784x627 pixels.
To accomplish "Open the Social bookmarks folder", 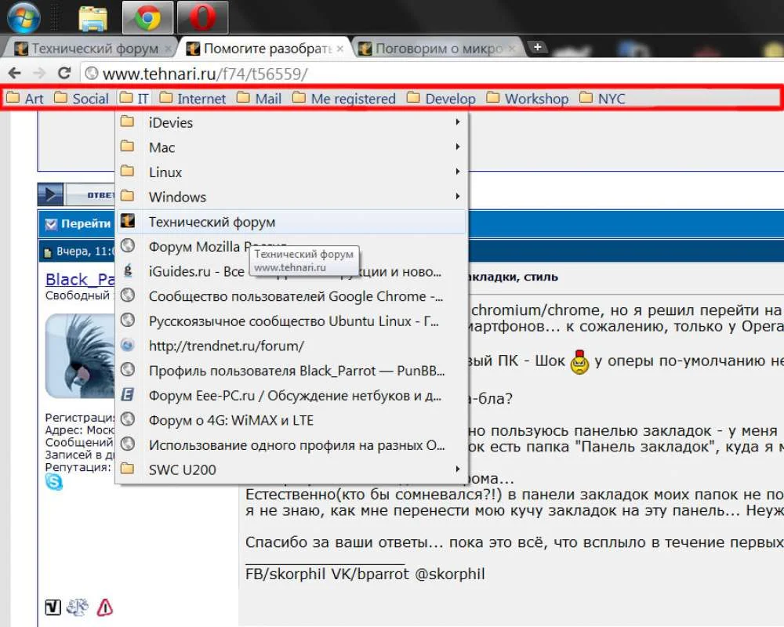I will [81, 99].
